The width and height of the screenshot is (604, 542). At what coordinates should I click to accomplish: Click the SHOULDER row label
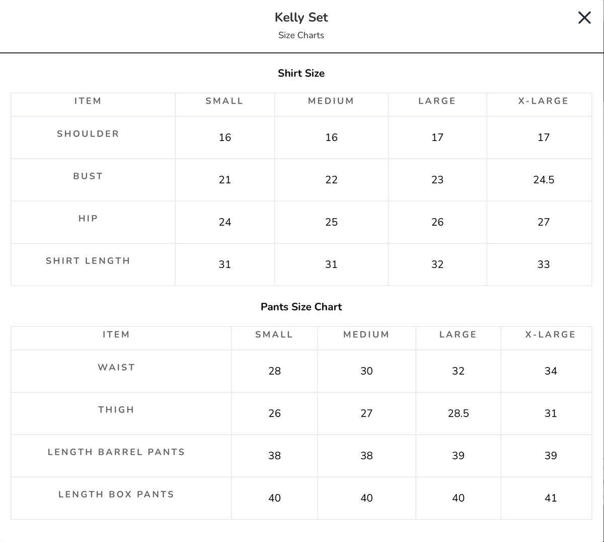88,134
